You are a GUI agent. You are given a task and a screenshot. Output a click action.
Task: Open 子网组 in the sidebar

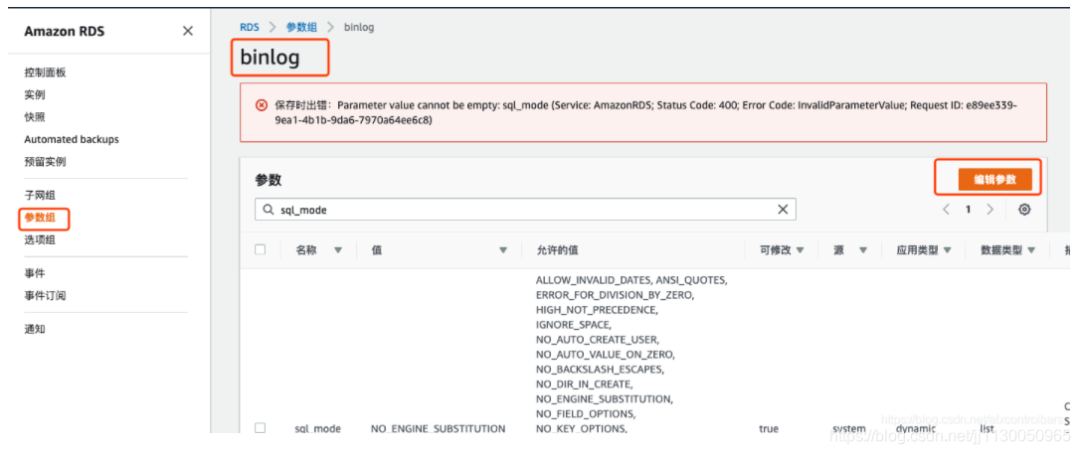coord(40,196)
